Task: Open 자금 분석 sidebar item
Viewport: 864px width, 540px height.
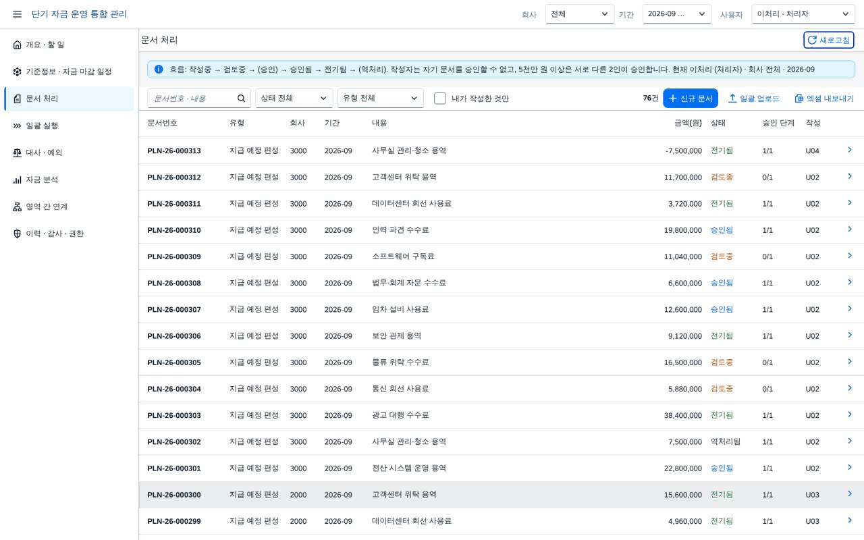Action: point(69,180)
